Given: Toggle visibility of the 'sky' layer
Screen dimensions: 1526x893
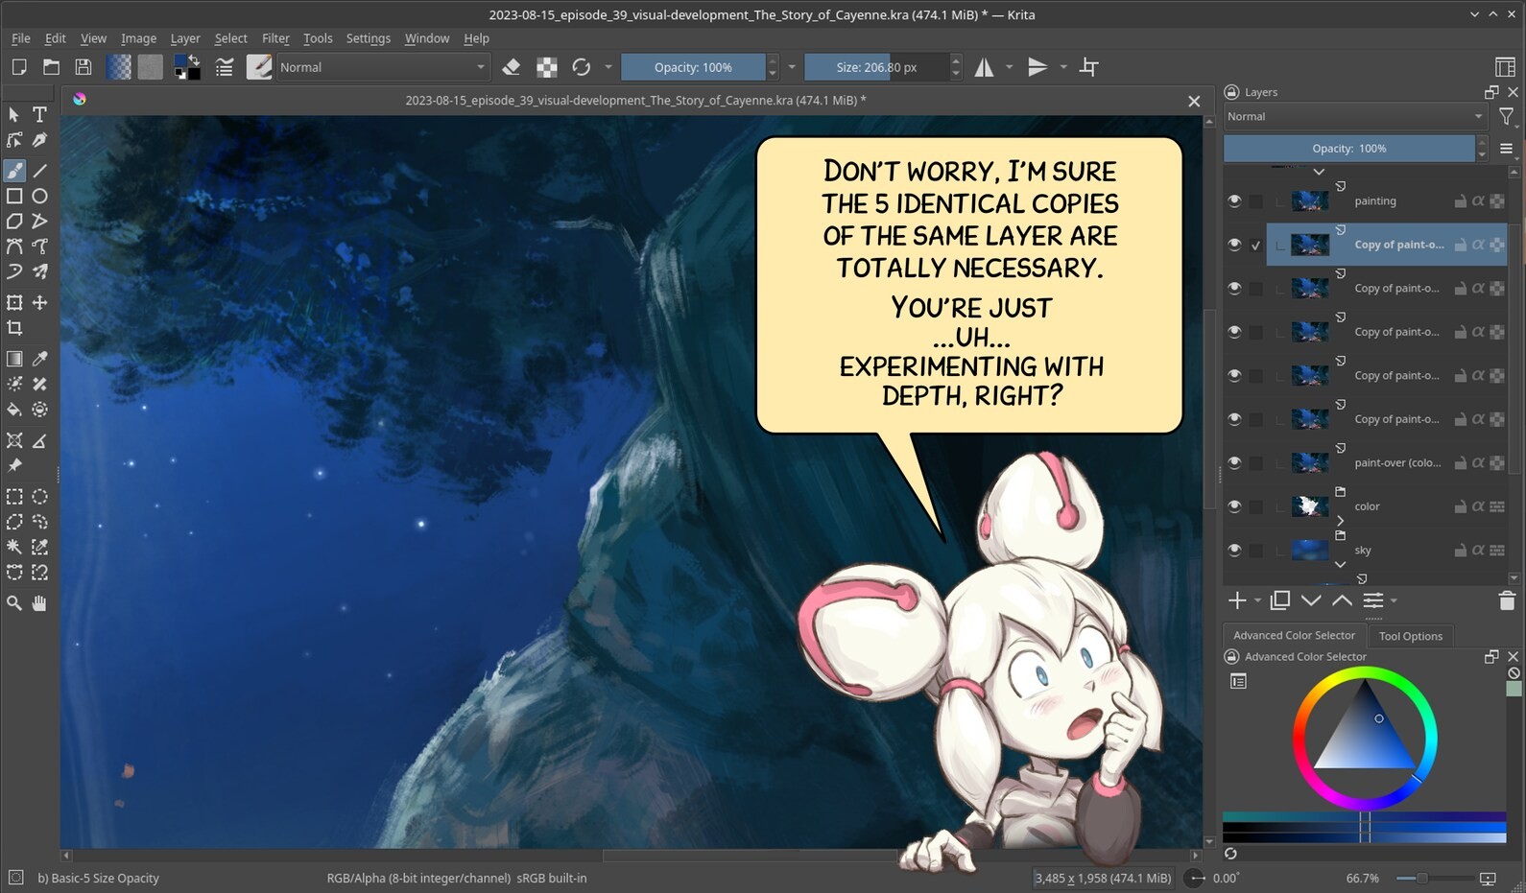Looking at the screenshot, I should [1234, 551].
